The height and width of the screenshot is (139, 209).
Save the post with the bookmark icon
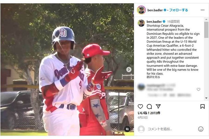click(x=203, y=106)
